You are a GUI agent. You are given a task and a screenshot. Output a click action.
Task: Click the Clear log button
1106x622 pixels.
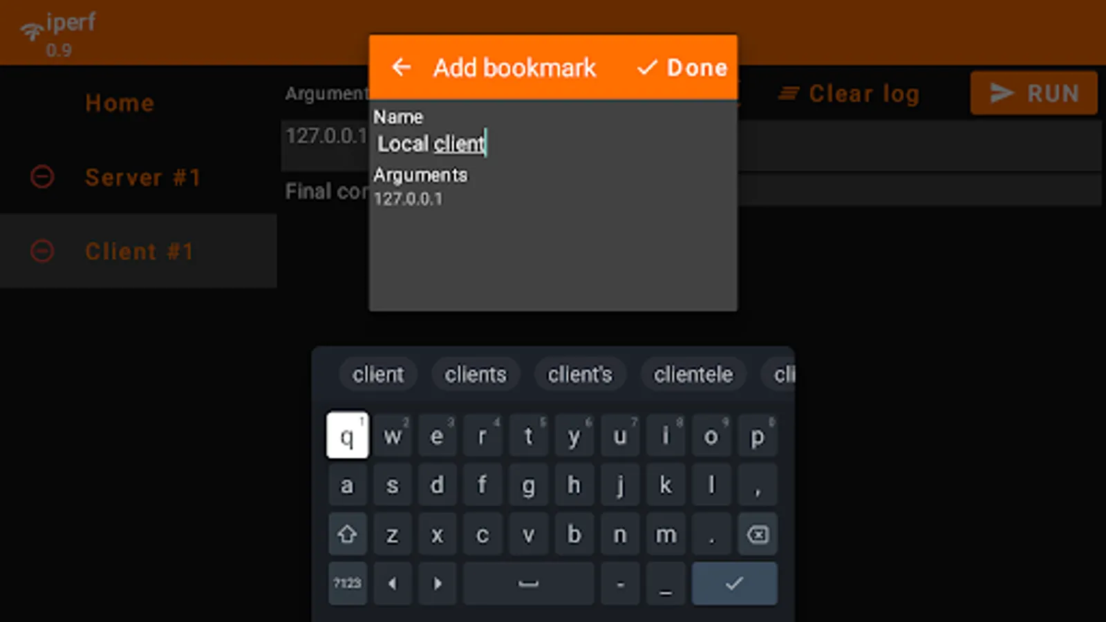pos(850,93)
